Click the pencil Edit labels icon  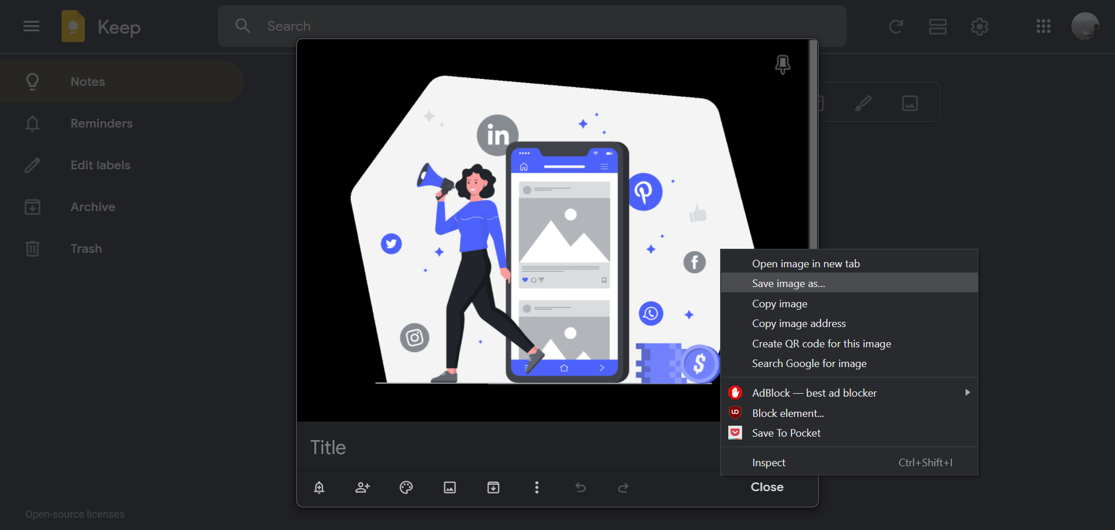33,165
